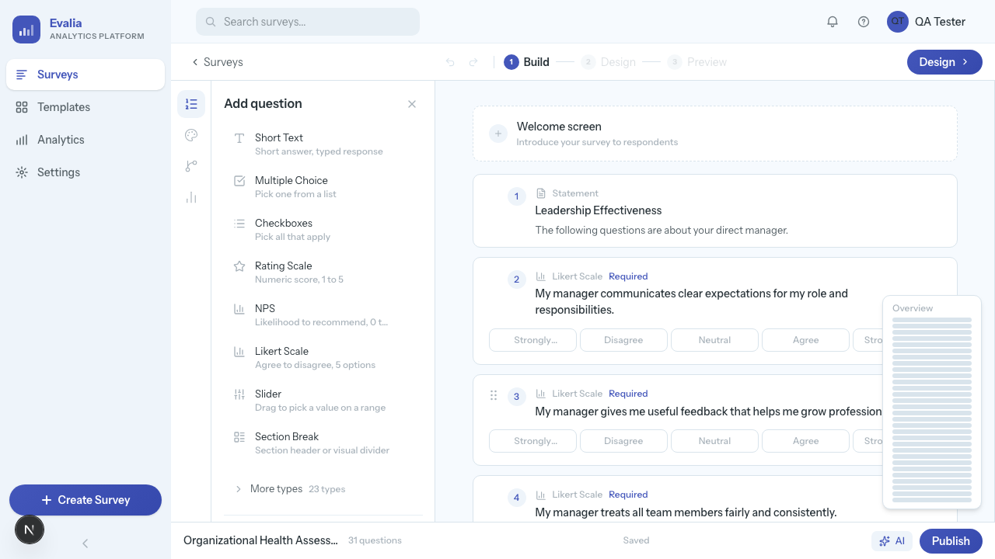Click Create Survey button

tap(86, 500)
